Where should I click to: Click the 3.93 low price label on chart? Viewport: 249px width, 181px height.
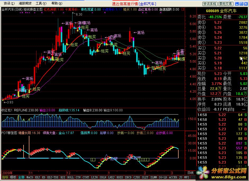[x=10, y=102]
